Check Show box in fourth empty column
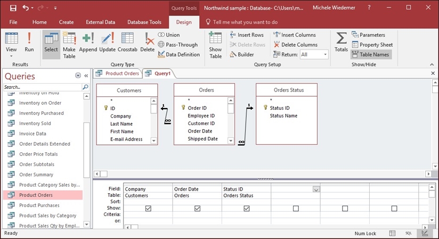439x239 pixels. click(296, 209)
